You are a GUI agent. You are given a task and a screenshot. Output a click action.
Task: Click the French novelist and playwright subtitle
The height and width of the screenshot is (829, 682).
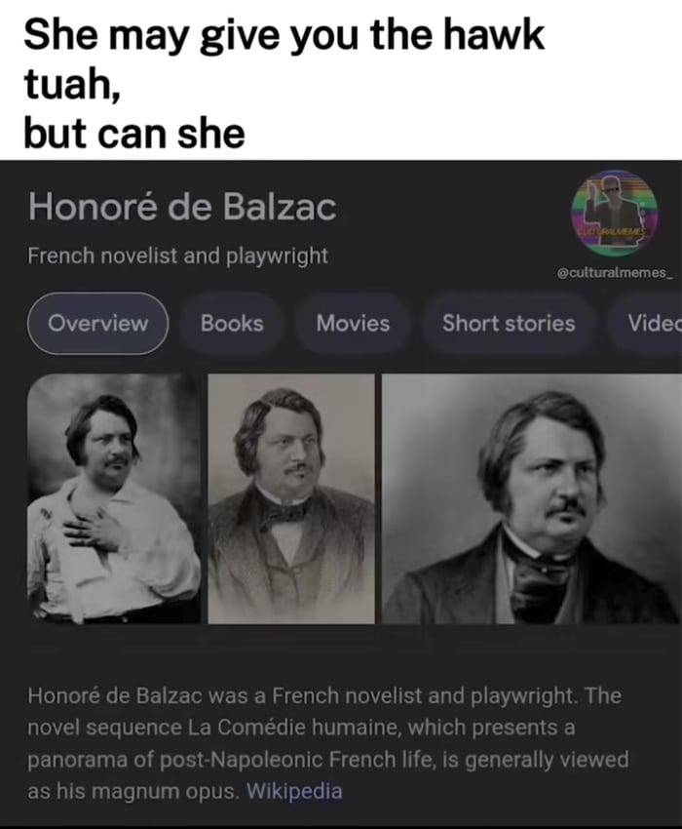coord(178,256)
